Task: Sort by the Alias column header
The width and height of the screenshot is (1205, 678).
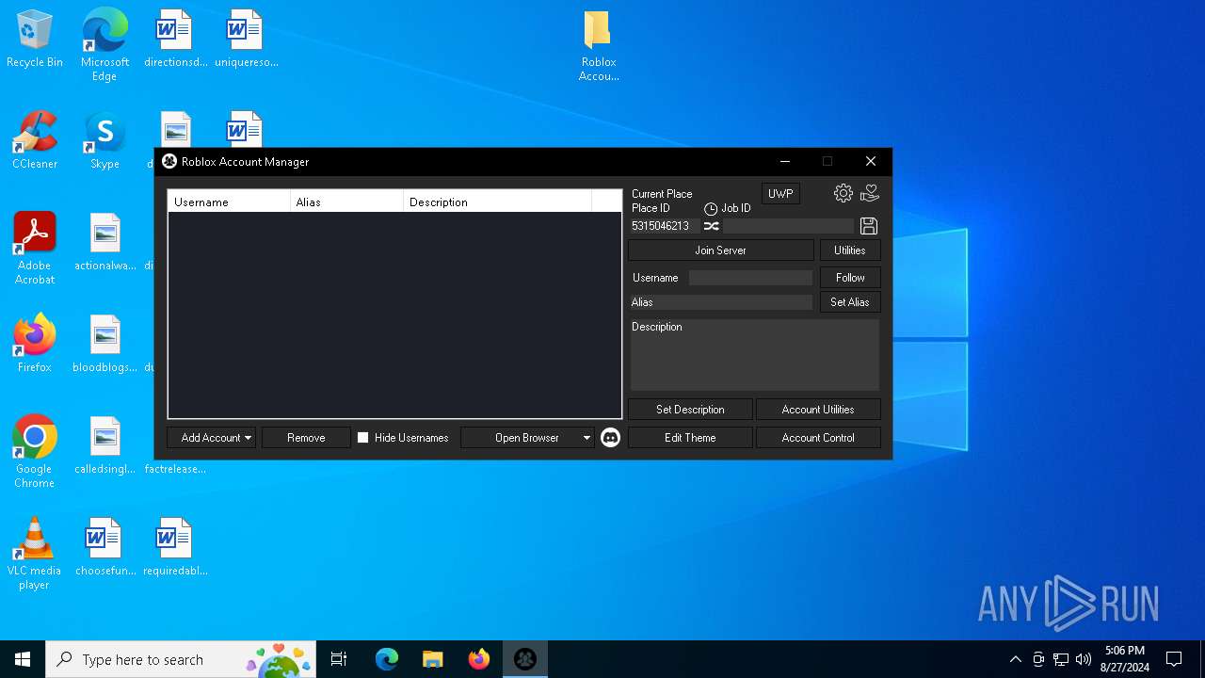Action: (x=347, y=202)
